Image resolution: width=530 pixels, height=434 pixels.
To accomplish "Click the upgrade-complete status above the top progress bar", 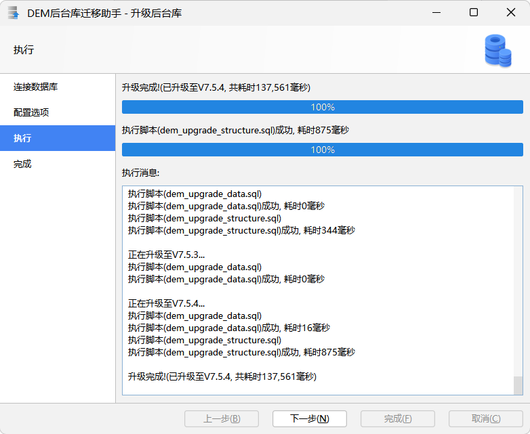I will click(216, 87).
